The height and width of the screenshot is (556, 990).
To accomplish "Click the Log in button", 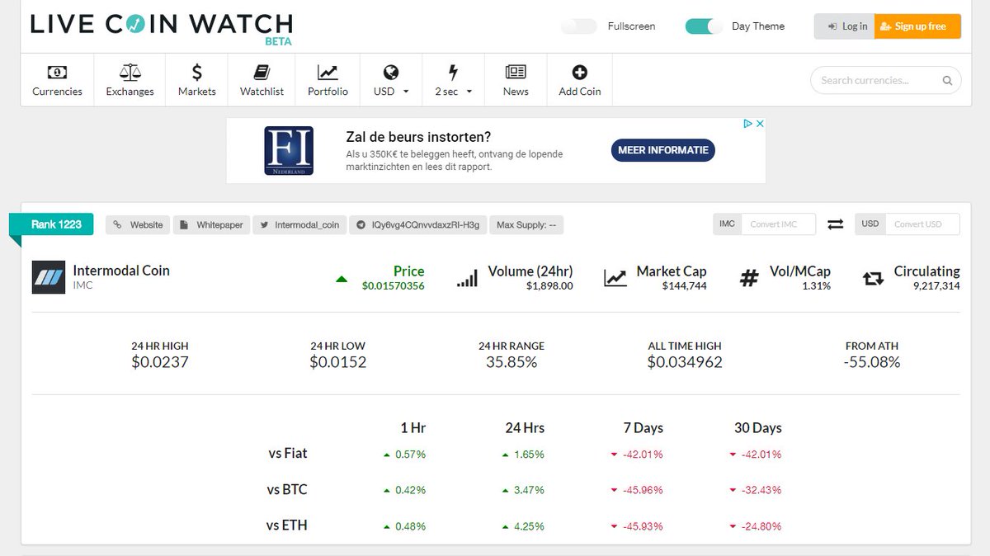I will [x=844, y=26].
